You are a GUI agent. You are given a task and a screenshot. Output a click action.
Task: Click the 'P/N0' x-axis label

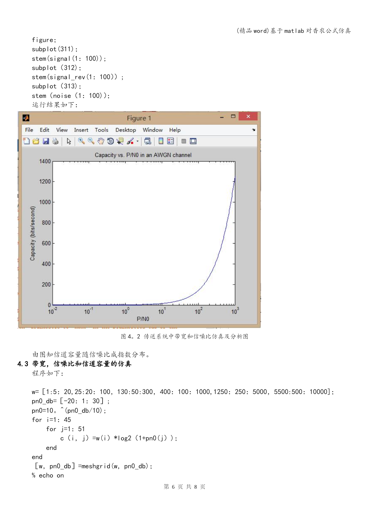point(143,319)
